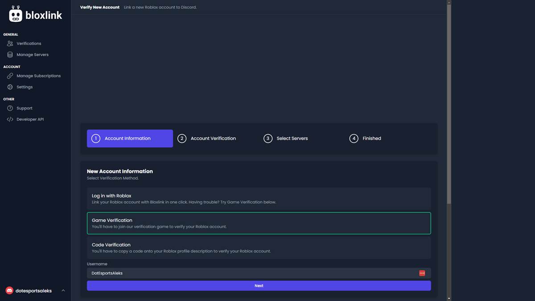The width and height of the screenshot is (535, 301).
Task: Select the Game Verification method
Action: pos(259,223)
